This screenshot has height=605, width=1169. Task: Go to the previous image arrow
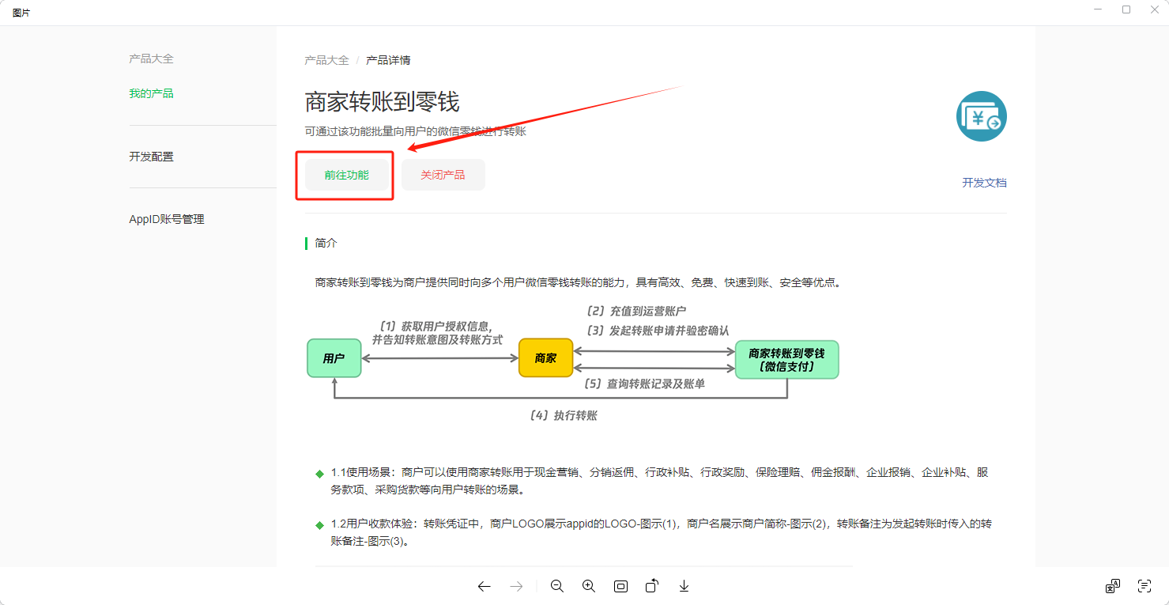click(485, 586)
